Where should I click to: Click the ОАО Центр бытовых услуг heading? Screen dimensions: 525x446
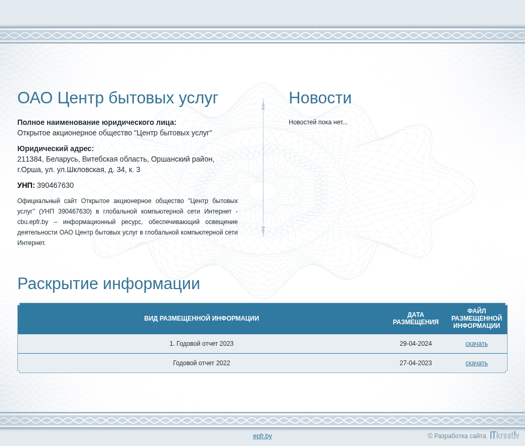pos(118,98)
